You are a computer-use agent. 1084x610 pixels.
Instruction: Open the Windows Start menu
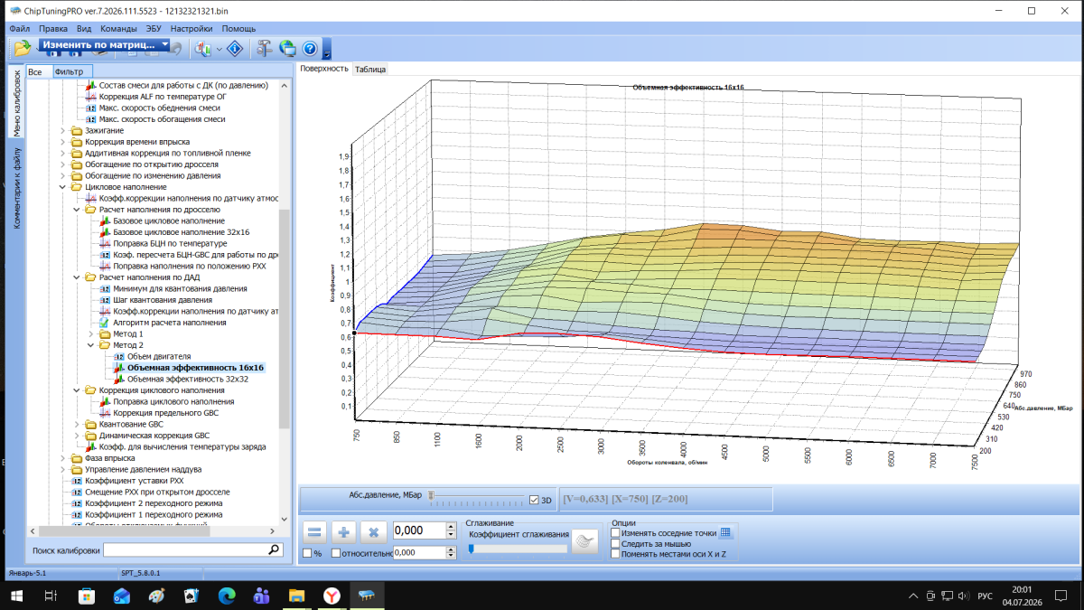click(16, 596)
